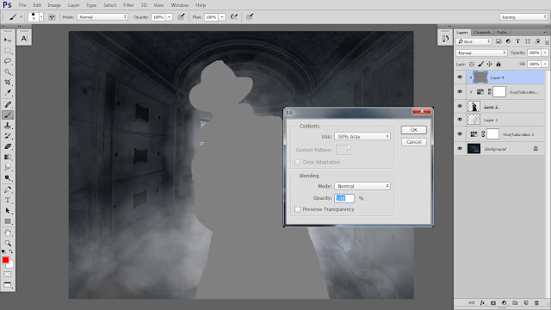This screenshot has width=551, height=310.
Task: Select the Lasso tool
Action: (8, 61)
